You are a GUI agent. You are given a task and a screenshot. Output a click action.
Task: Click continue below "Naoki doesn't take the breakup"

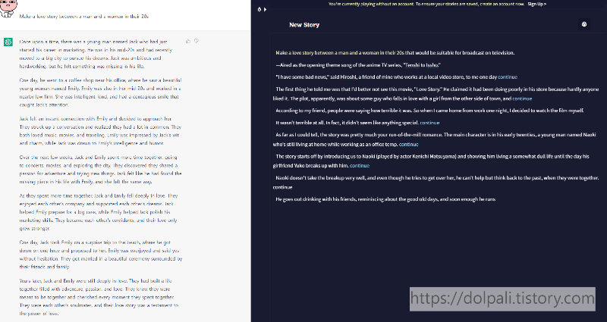(x=282, y=187)
